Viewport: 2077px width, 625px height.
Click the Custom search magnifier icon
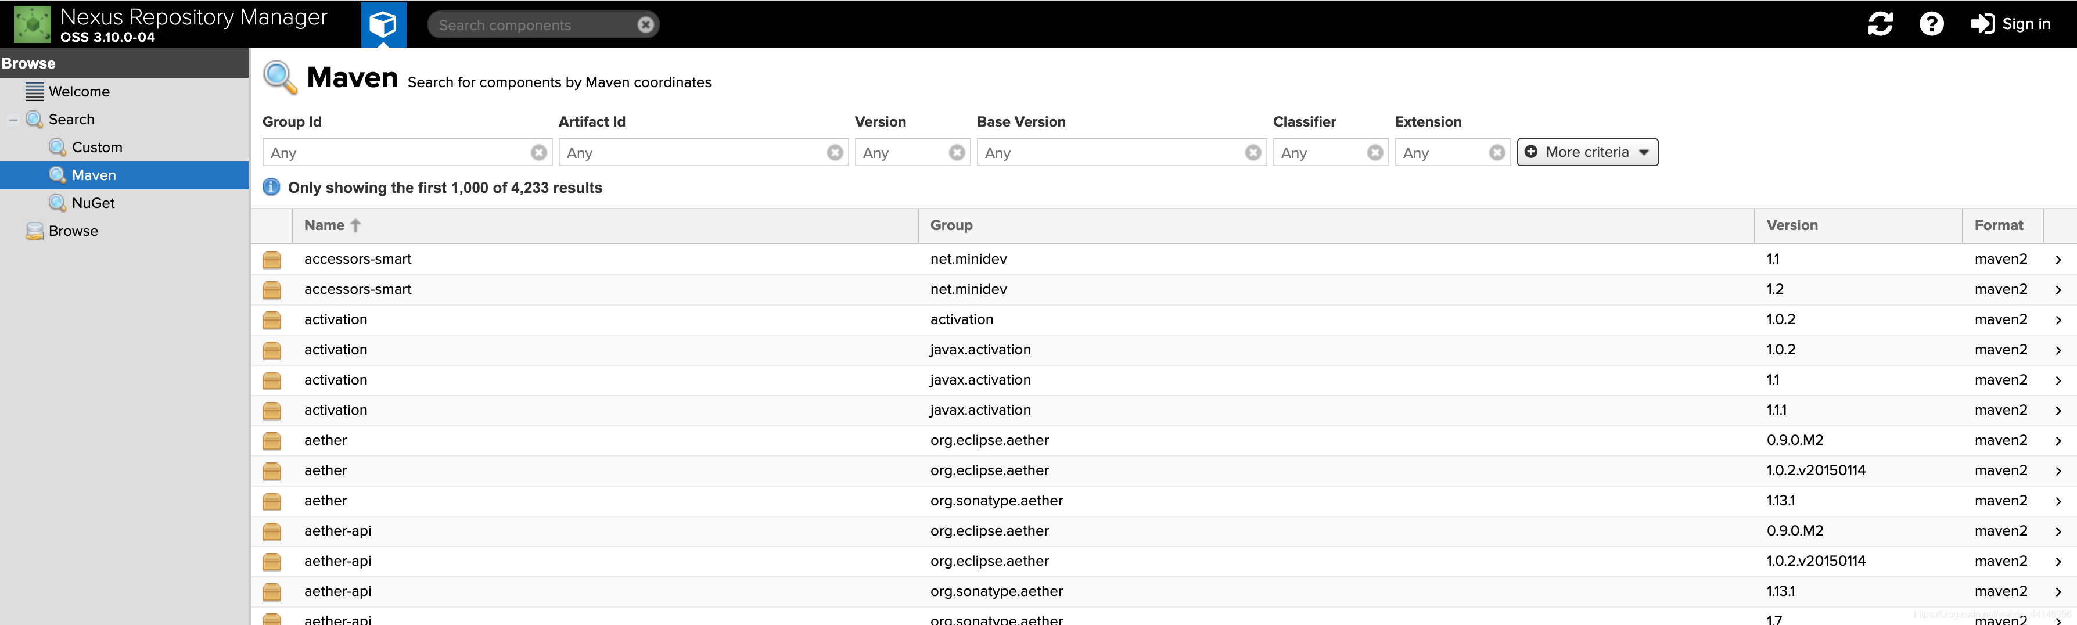click(58, 148)
